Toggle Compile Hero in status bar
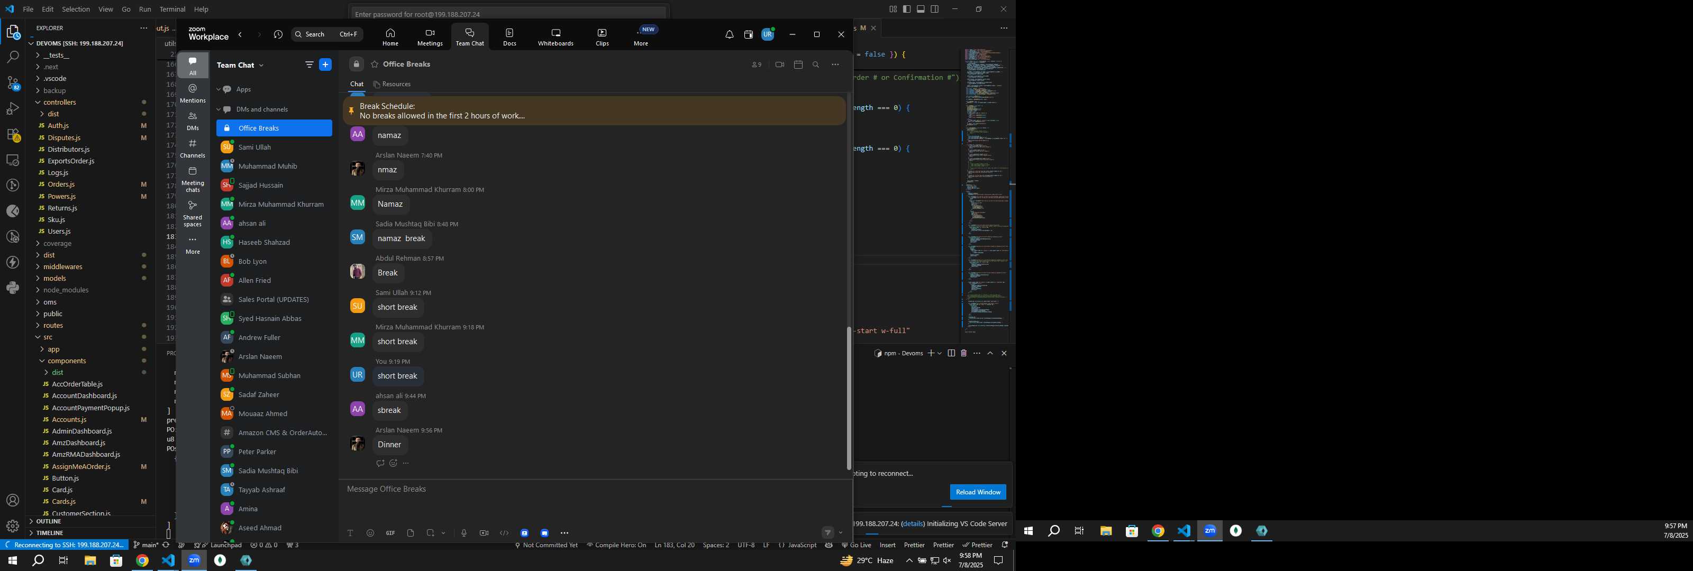 point(616,546)
